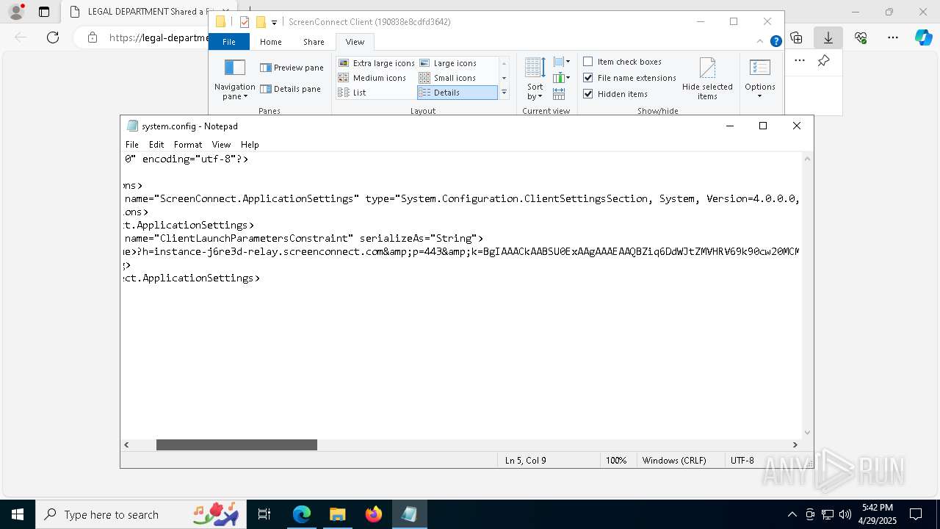The height and width of the screenshot is (529, 940).
Task: Select Details layout option
Action: click(x=457, y=93)
